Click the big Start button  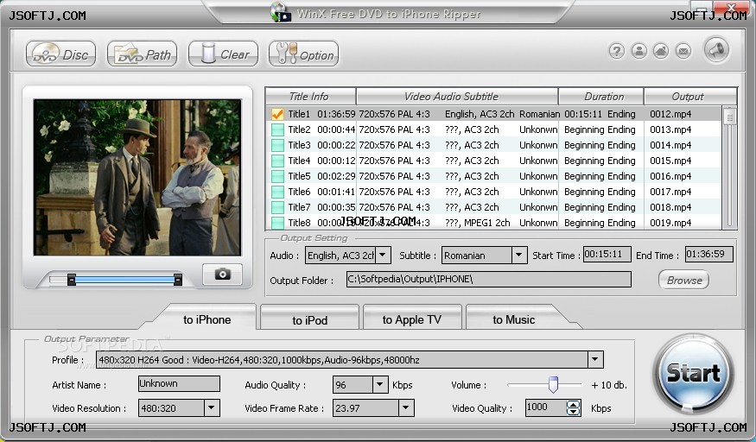pyautogui.click(x=693, y=373)
